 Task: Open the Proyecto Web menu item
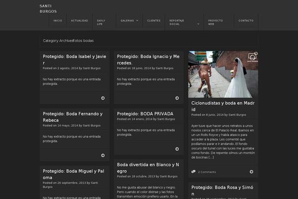click(x=216, y=22)
